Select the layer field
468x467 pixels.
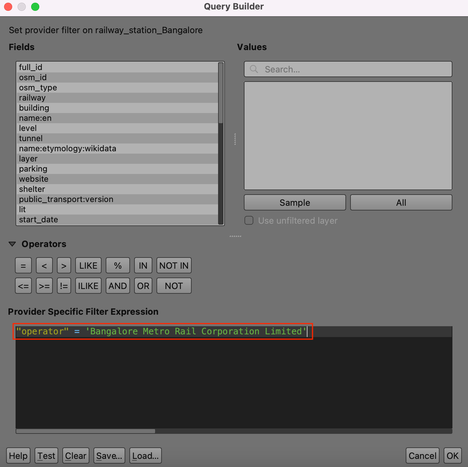tap(117, 159)
